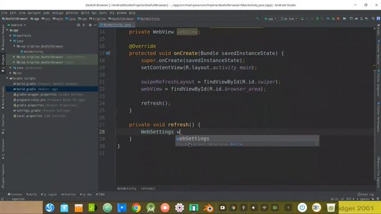Expand the java (generated) folder

click(x=11, y=68)
